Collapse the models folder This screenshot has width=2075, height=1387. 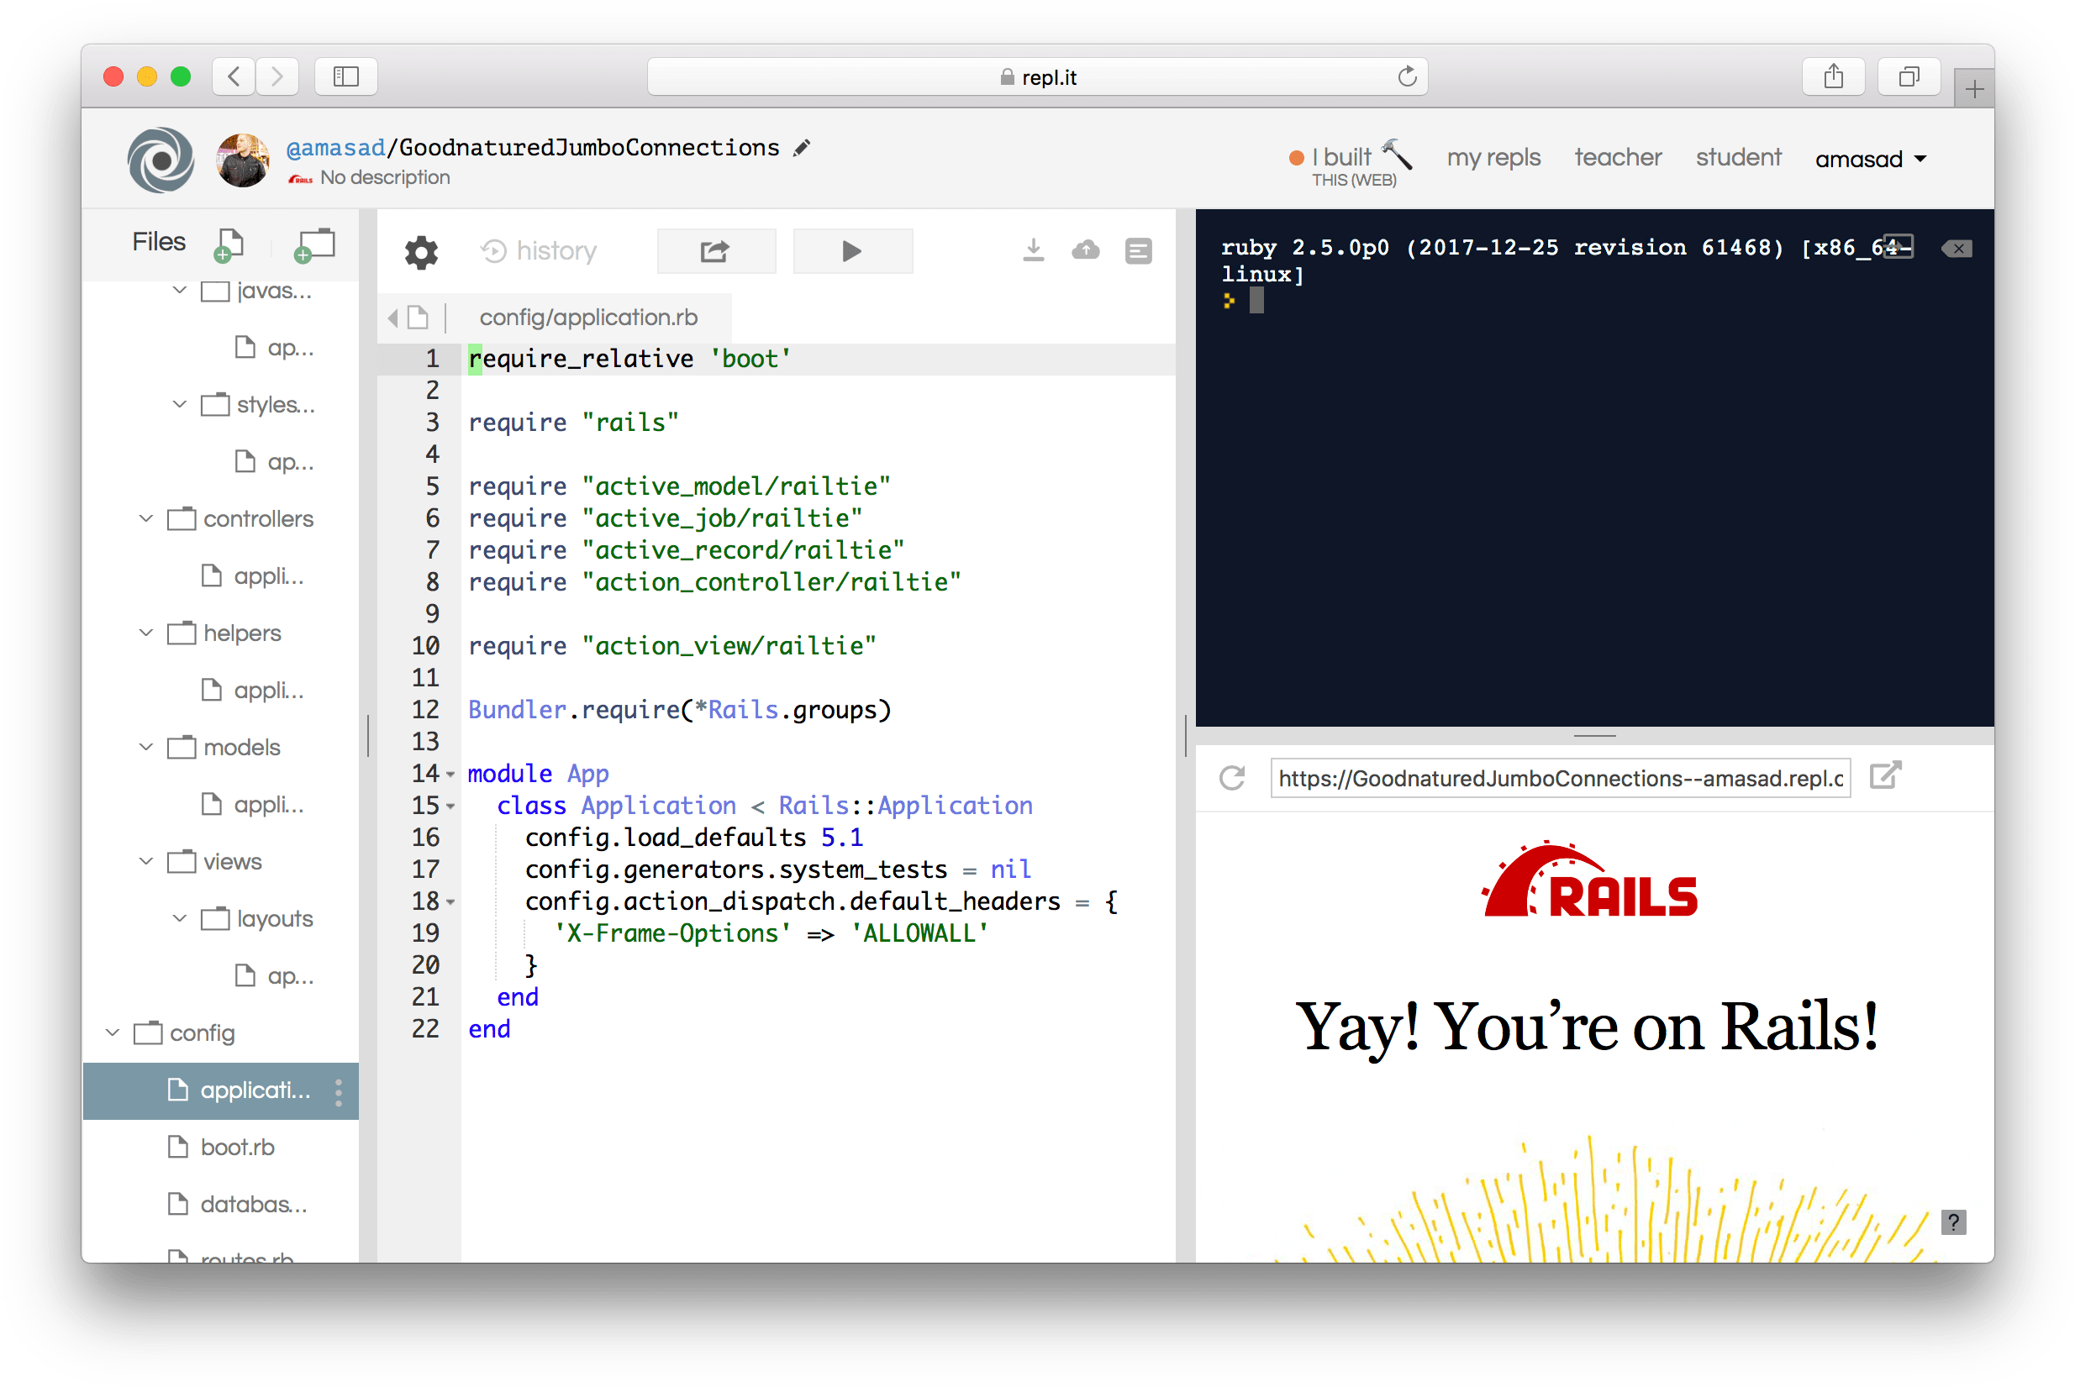pyautogui.click(x=145, y=747)
